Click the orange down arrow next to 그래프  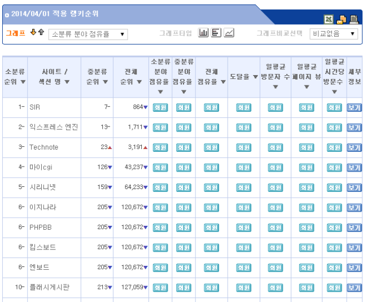point(33,33)
